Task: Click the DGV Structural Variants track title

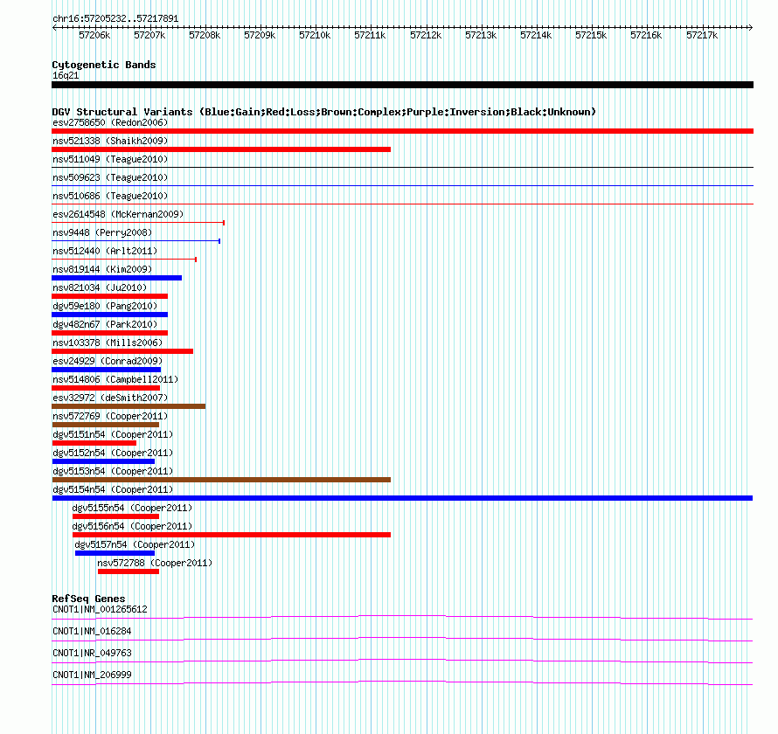Action: pos(323,112)
